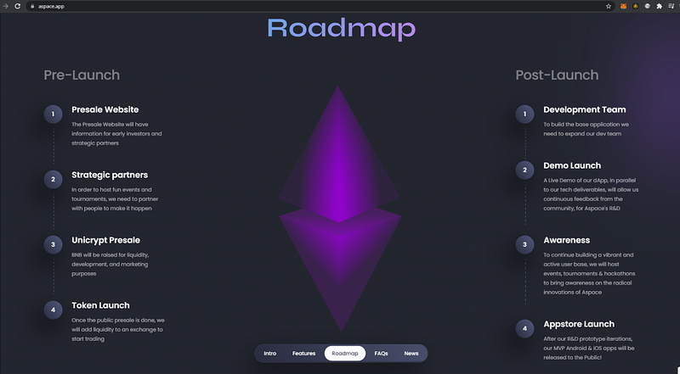Select the Appstore Launch title
The image size is (680, 374).
pos(579,324)
